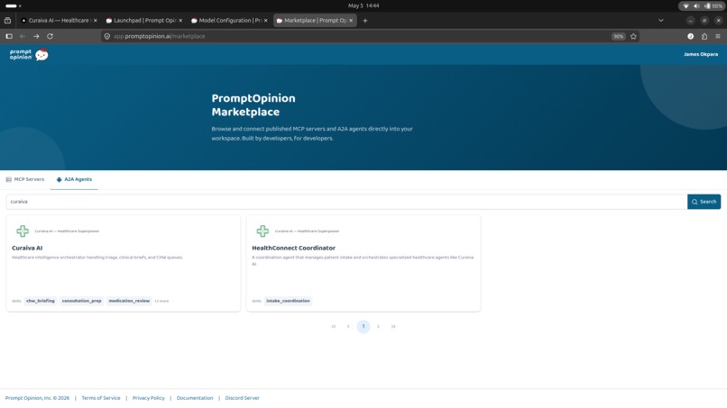Open the Documentation link
The height and width of the screenshot is (408, 727).
pyautogui.click(x=195, y=398)
